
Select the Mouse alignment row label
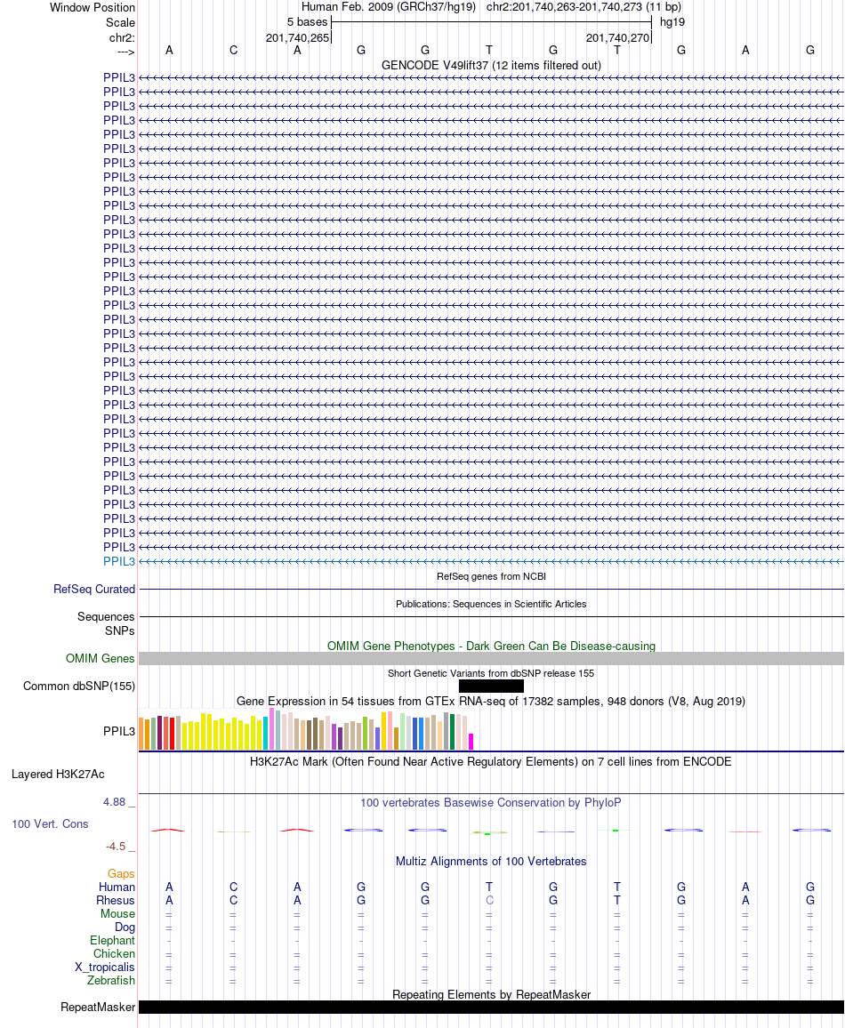(x=118, y=914)
